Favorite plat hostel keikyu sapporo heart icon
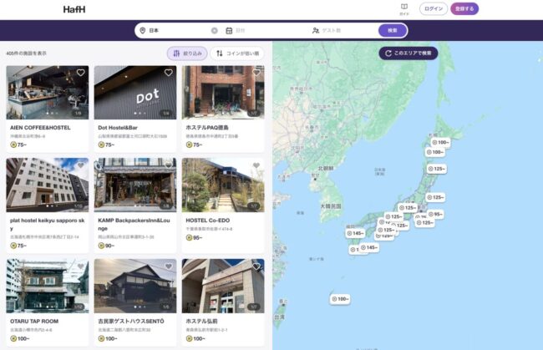The image size is (543, 350). coord(81,165)
